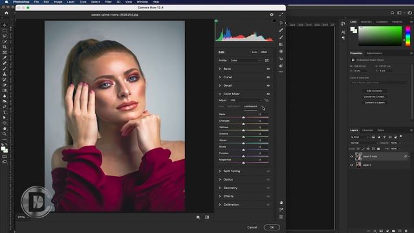Click the Edit Contents button in Properties
This screenshot has height=233, width=414.
[375, 91]
